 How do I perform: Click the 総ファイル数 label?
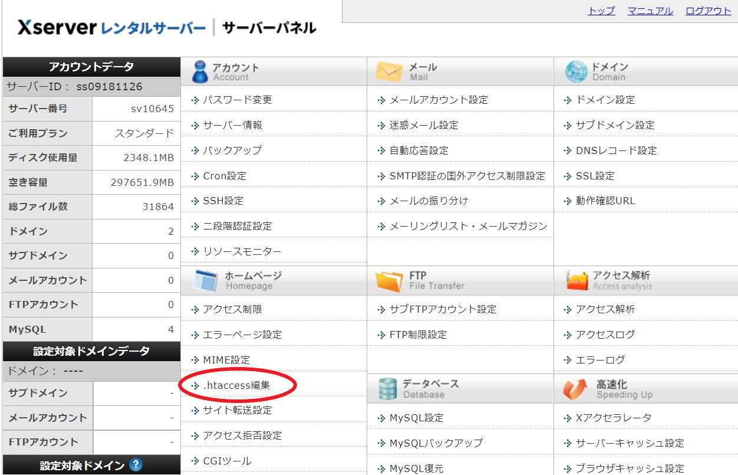point(38,207)
